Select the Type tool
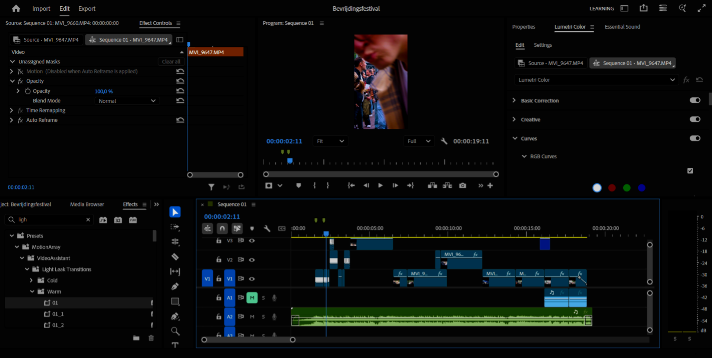Viewport: 712px width, 358px height. pyautogui.click(x=175, y=345)
